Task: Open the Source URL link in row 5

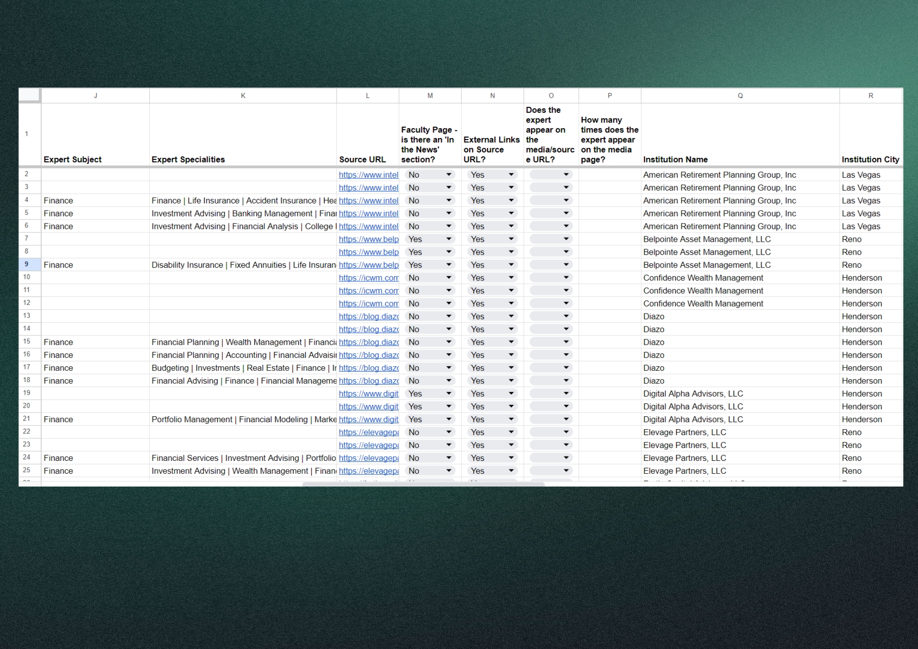Action: pos(369,213)
